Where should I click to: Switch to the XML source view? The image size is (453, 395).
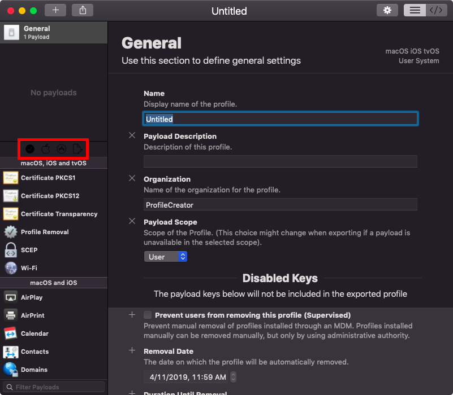click(x=436, y=10)
